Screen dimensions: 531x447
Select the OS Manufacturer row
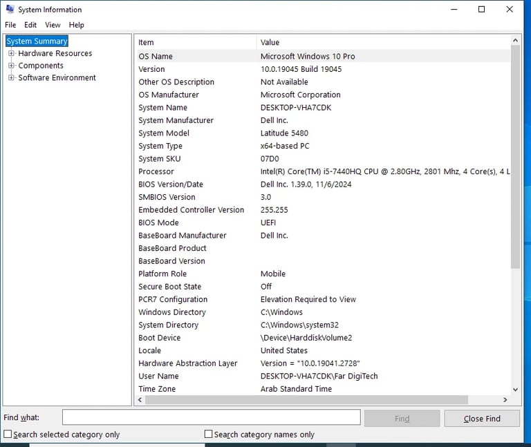click(323, 95)
